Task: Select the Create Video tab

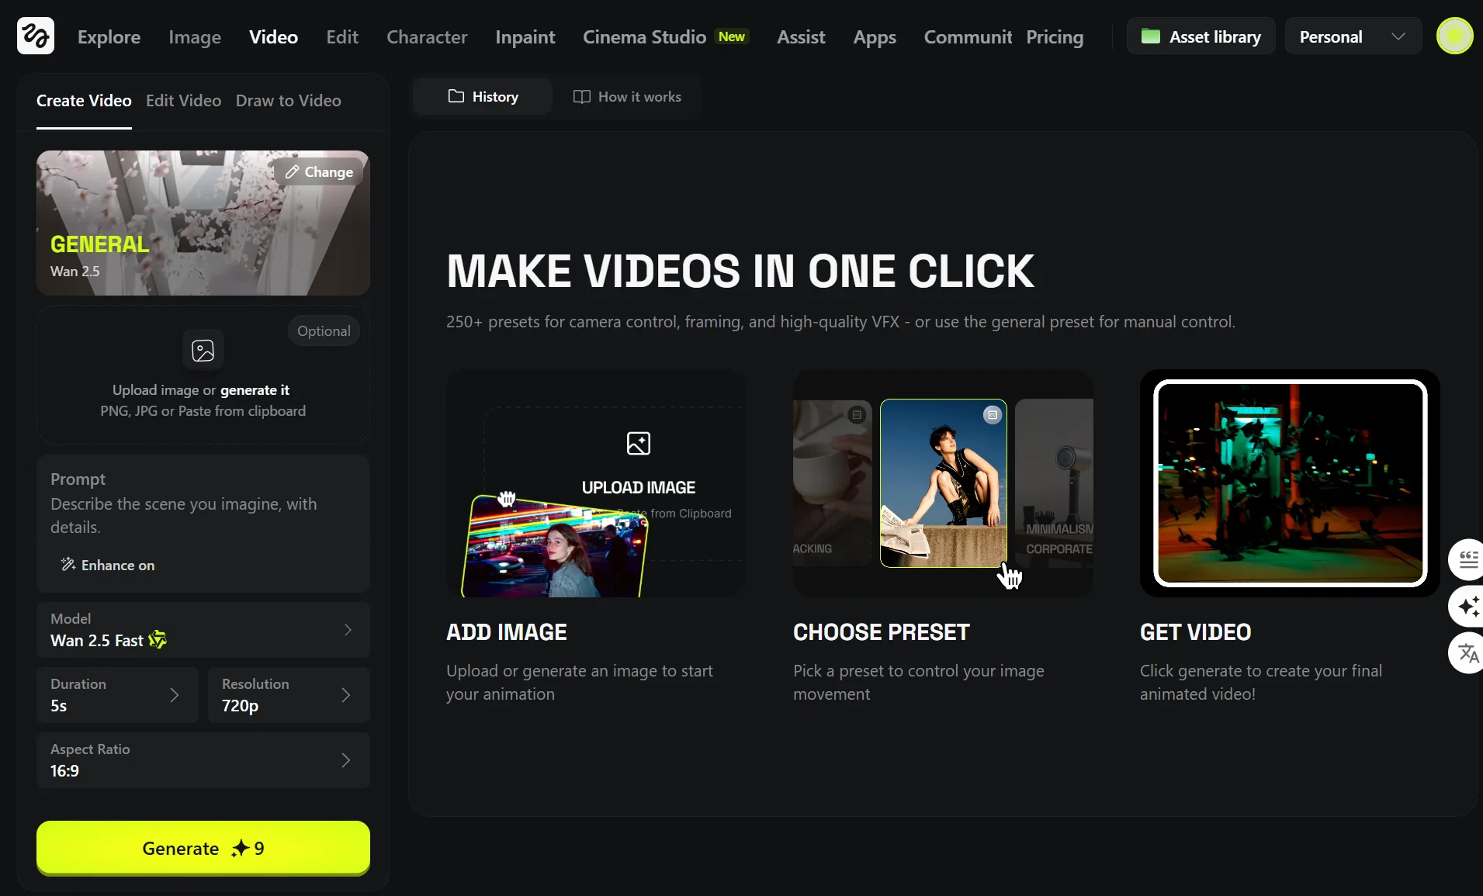Action: [84, 101]
